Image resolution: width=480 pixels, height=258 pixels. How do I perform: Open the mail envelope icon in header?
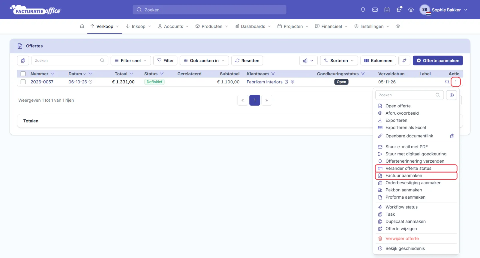tap(375, 10)
